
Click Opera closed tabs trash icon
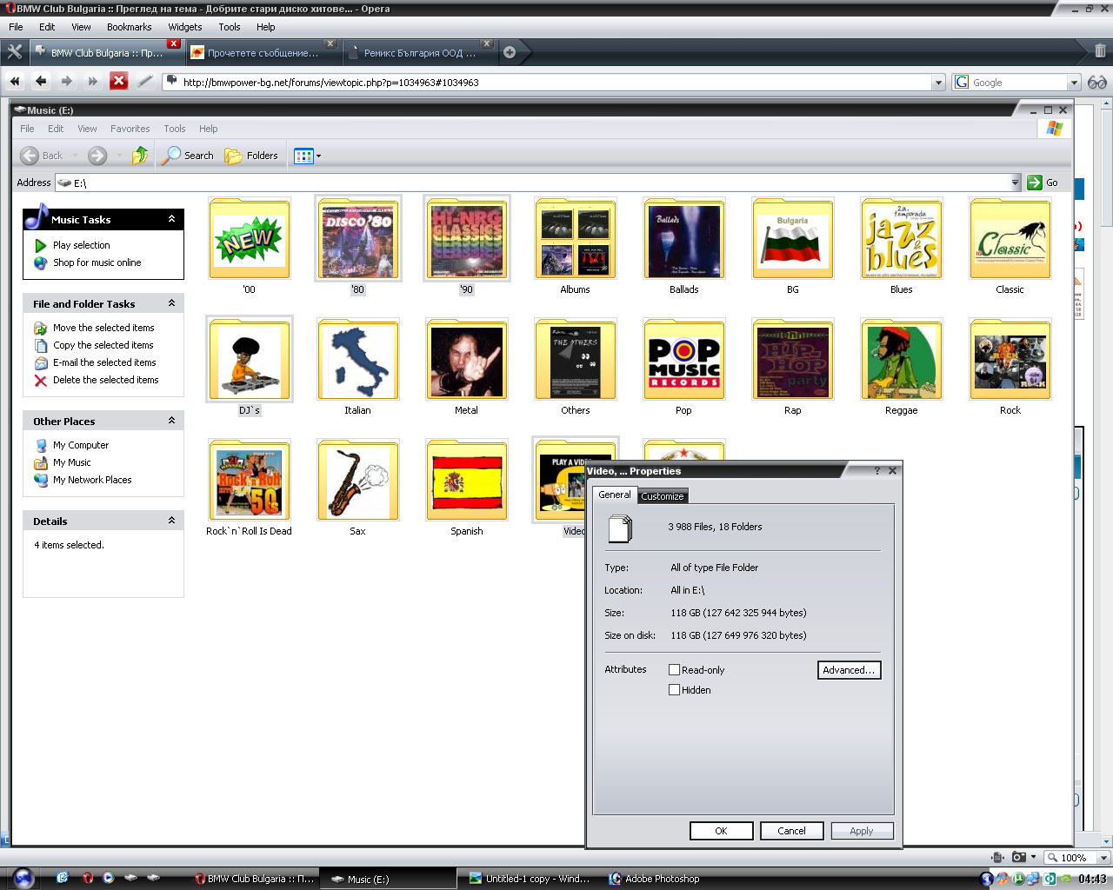coord(1100,51)
